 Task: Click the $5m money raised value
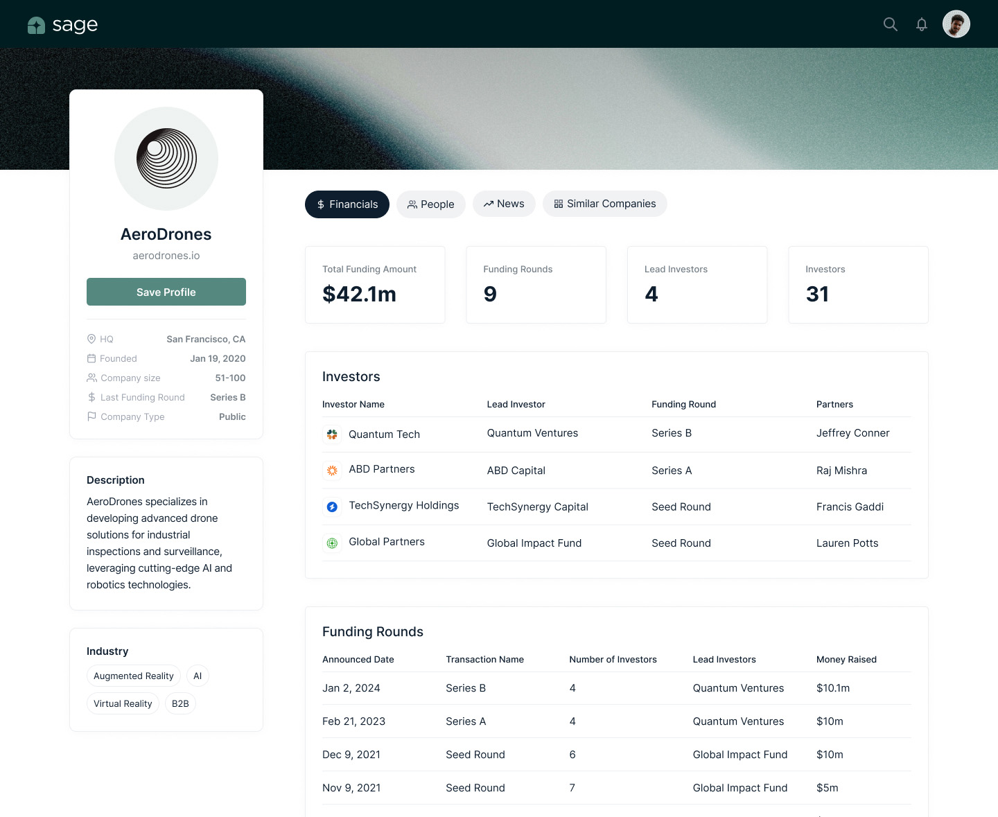[828, 788]
